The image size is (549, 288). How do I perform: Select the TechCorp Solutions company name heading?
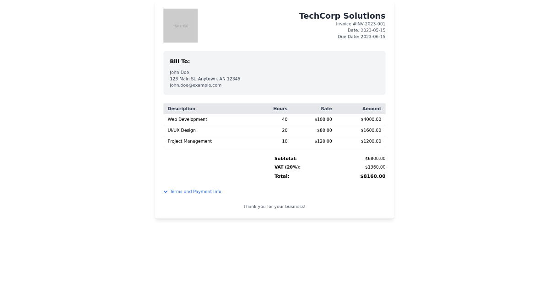pos(342,16)
